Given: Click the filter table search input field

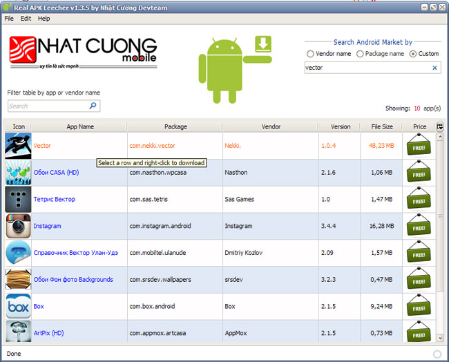Looking at the screenshot, I should coord(47,106).
